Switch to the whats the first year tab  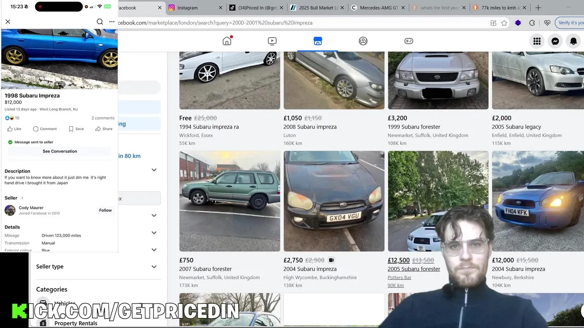click(440, 8)
